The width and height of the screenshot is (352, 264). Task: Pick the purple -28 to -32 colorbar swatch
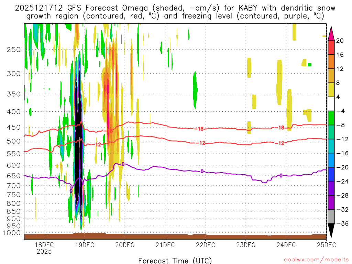pos(331,202)
